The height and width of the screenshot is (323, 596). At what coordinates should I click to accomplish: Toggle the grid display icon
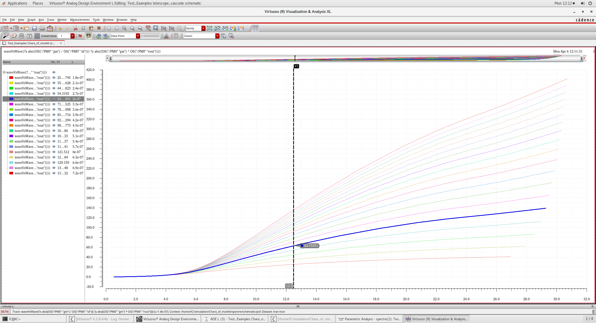pos(255,28)
